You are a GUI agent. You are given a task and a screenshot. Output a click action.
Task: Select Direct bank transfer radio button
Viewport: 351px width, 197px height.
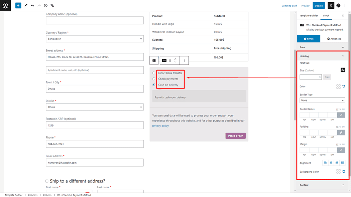[x=154, y=73]
